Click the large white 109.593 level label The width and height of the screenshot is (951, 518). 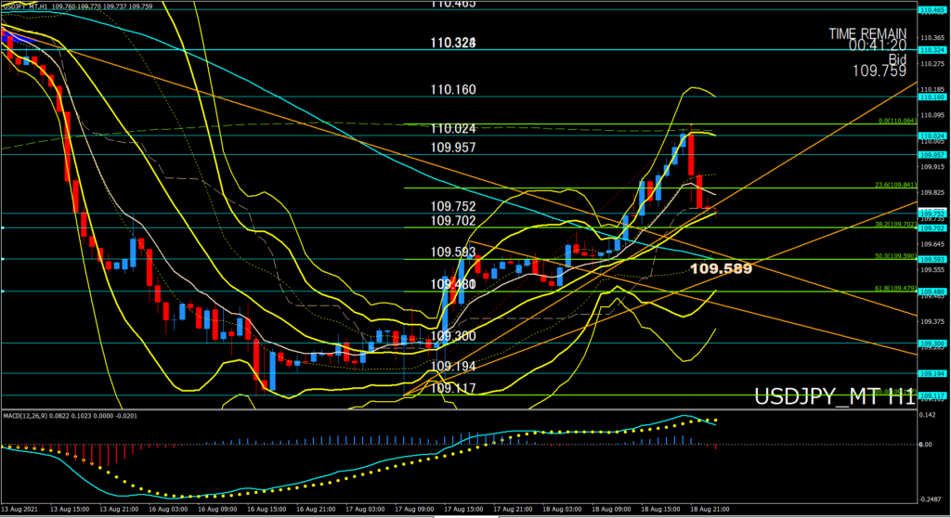(453, 252)
